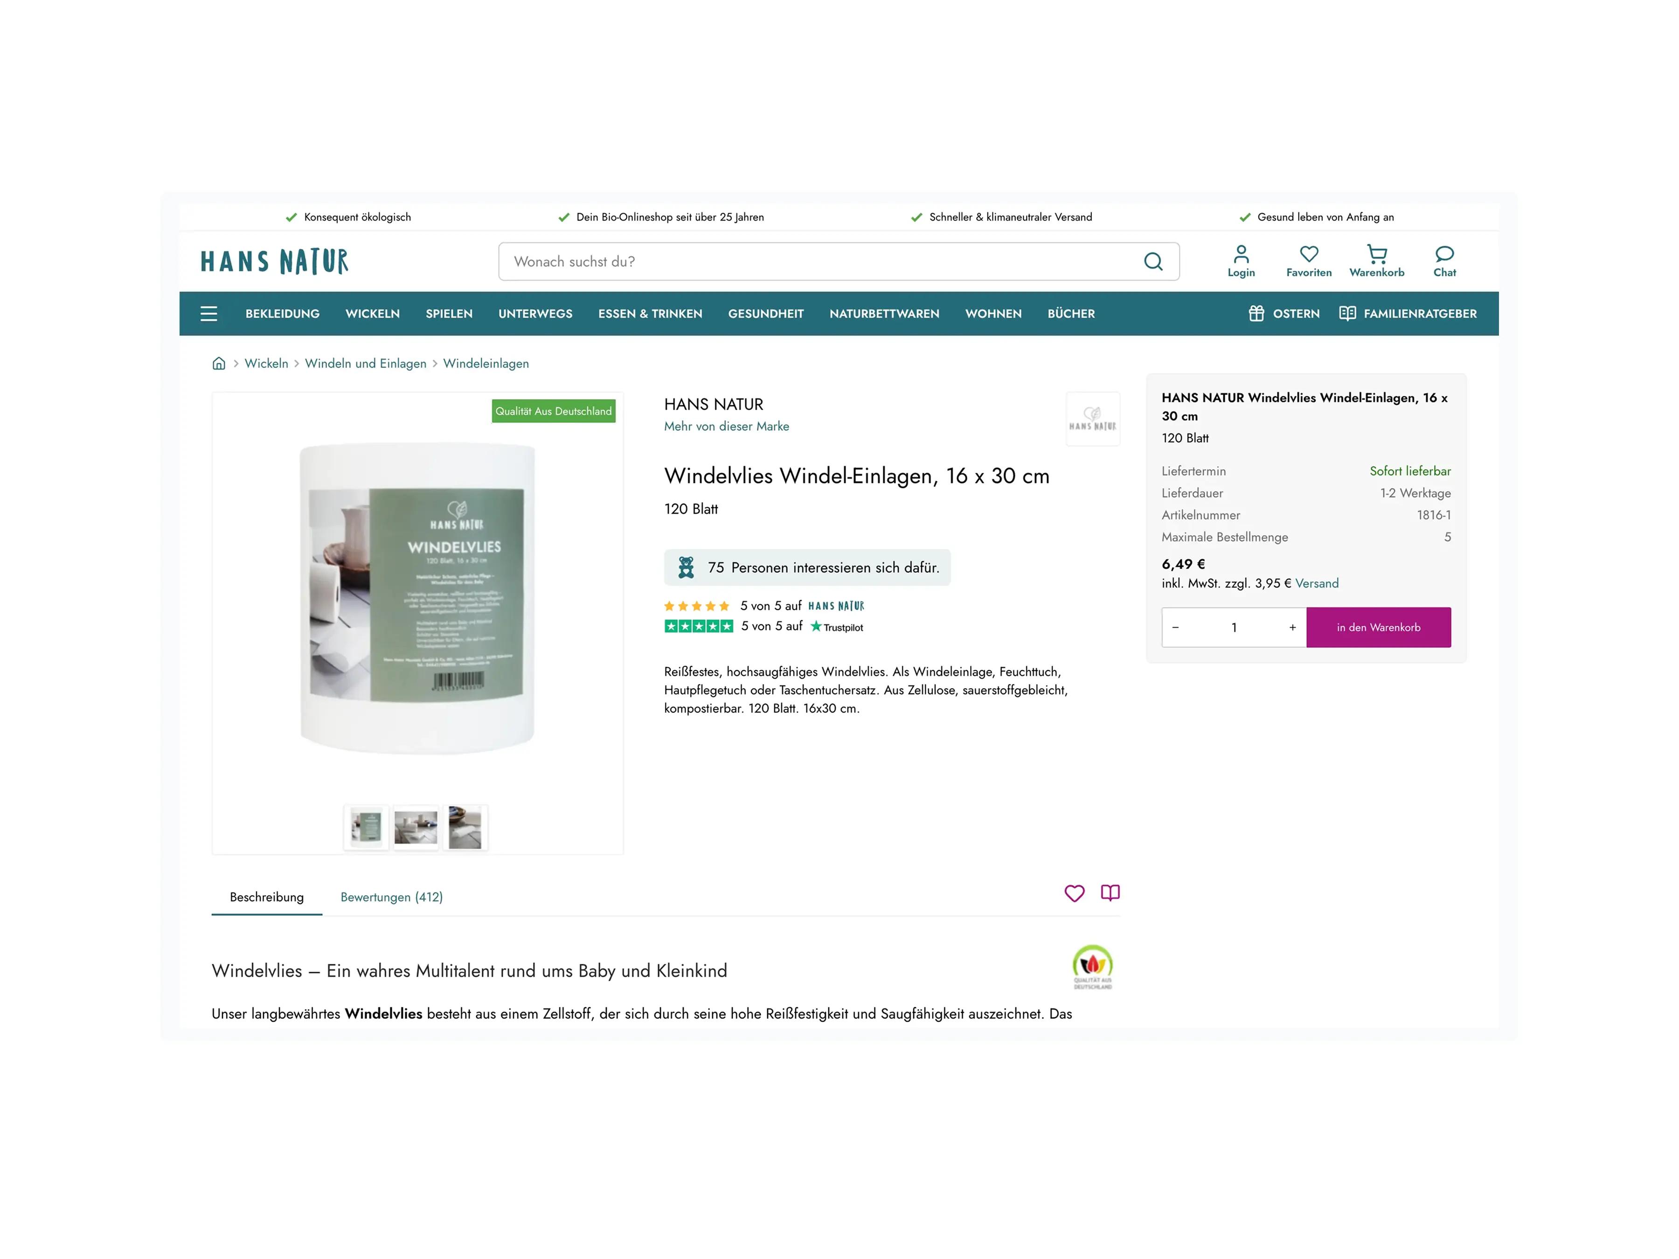Open the hamburger menu icon

(209, 313)
